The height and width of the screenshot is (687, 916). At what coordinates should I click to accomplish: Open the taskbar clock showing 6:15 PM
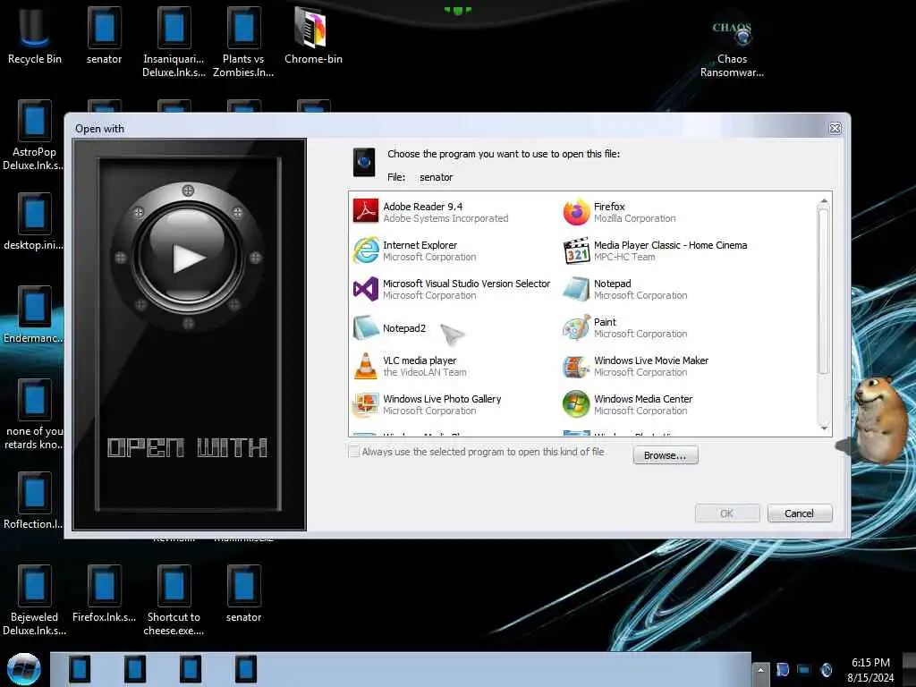click(x=870, y=670)
